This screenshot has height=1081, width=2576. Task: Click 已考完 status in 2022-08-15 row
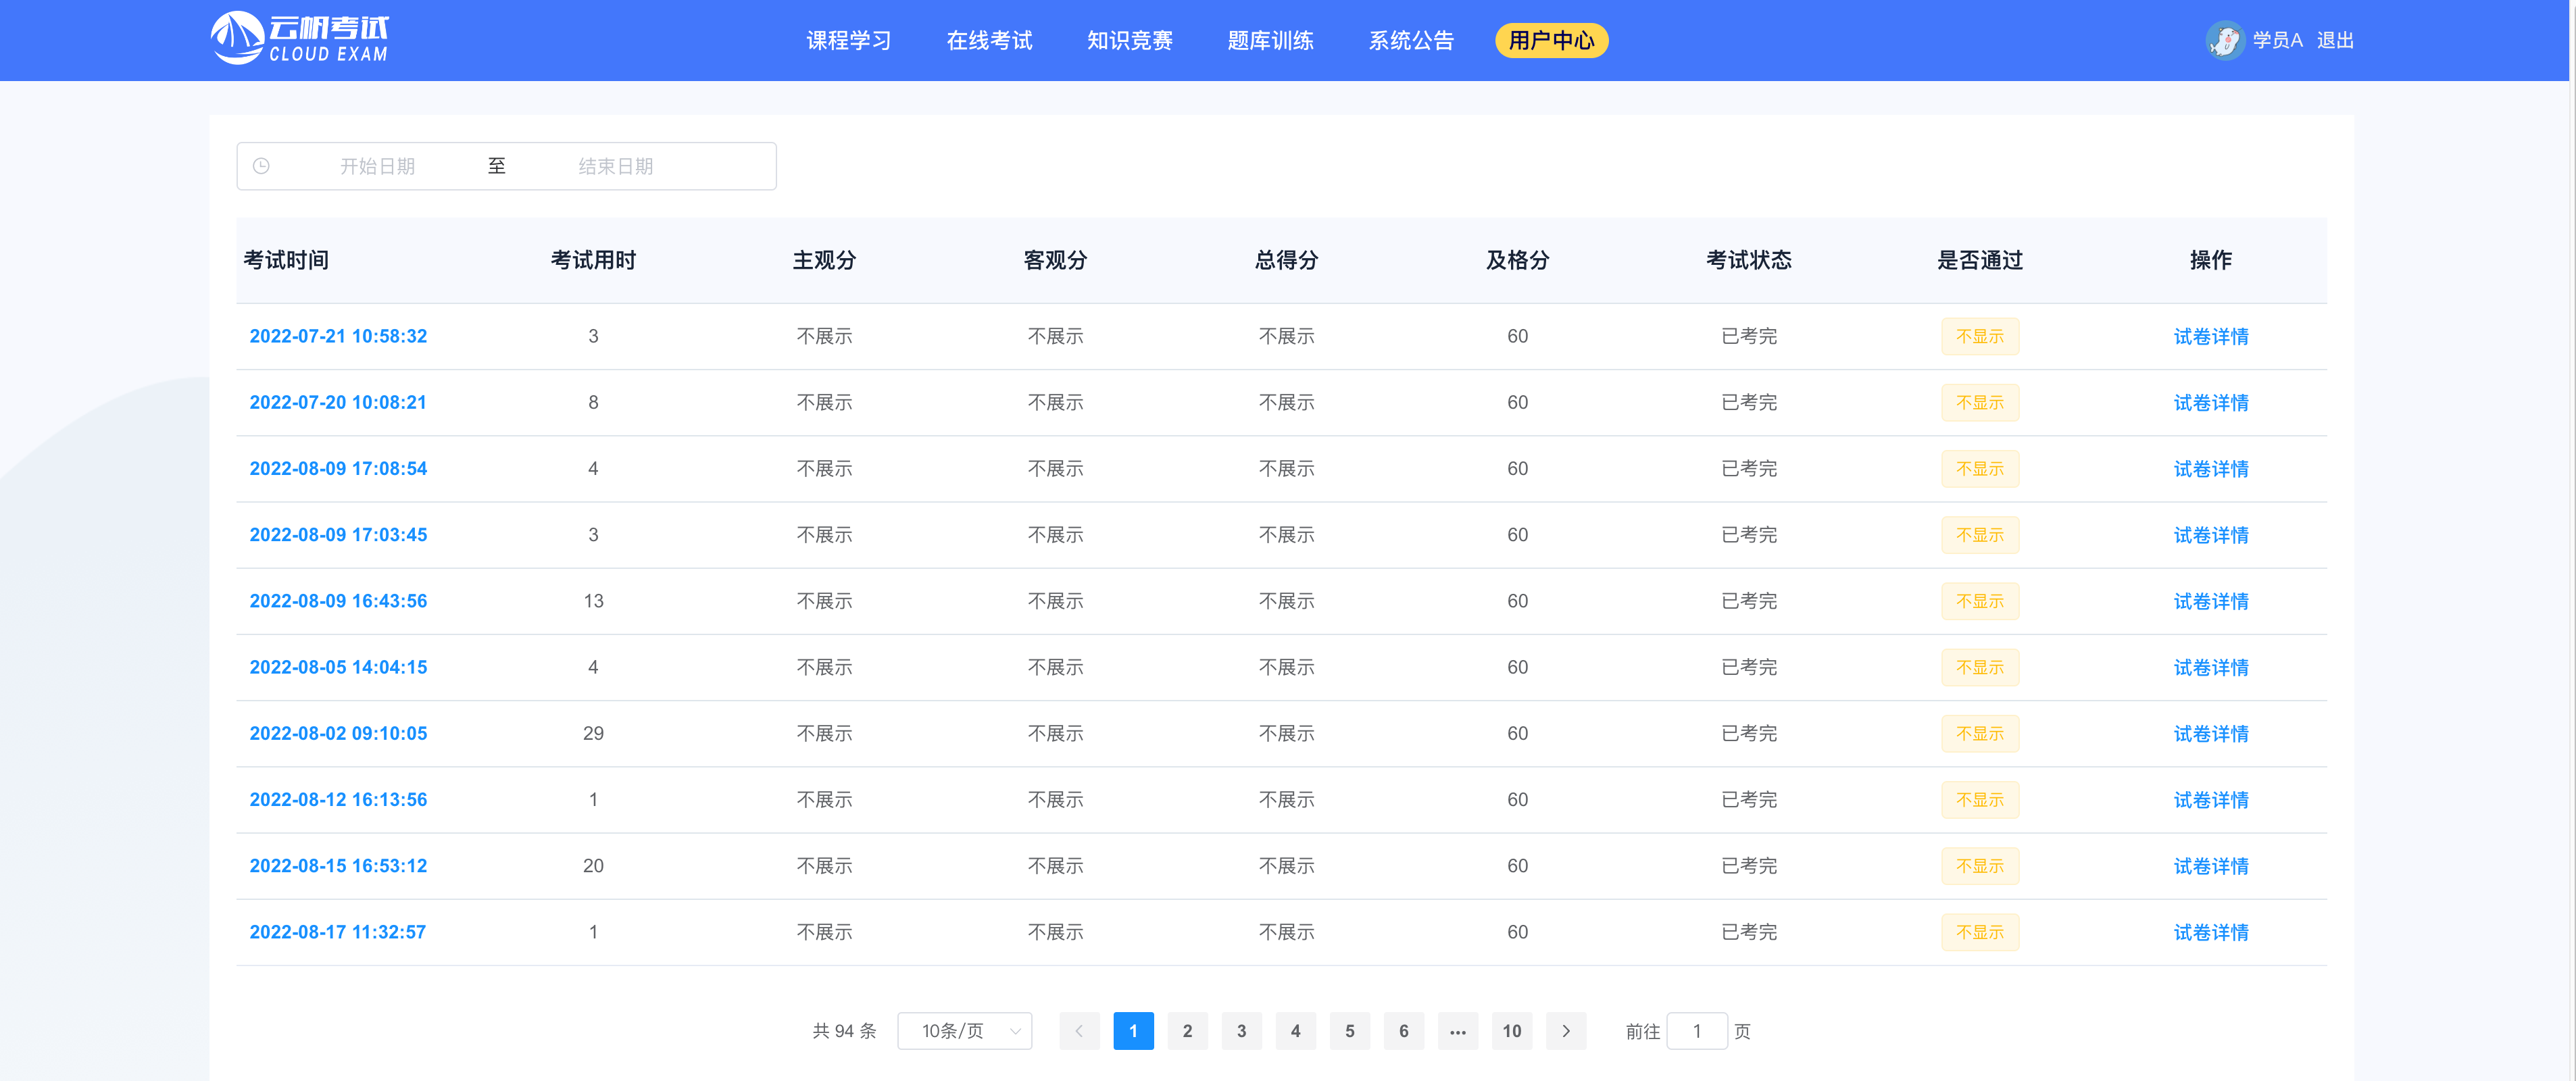tap(1749, 866)
